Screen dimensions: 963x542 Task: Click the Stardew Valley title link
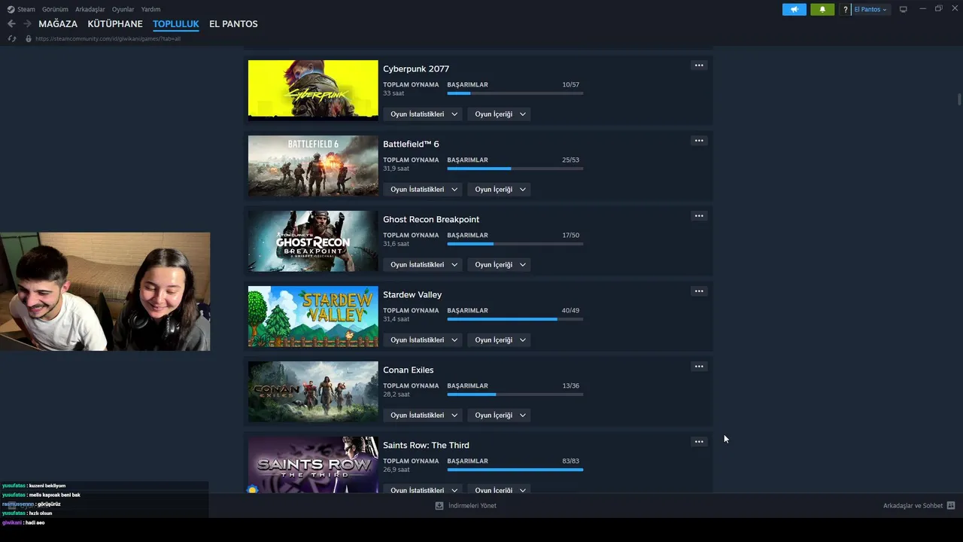[x=412, y=294]
